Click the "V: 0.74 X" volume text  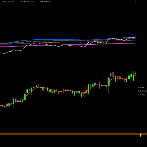[x=142, y=91]
